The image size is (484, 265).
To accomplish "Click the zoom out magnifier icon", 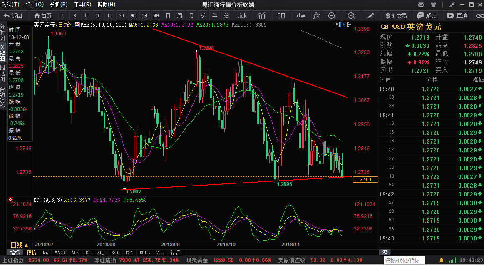I will (x=332, y=16).
